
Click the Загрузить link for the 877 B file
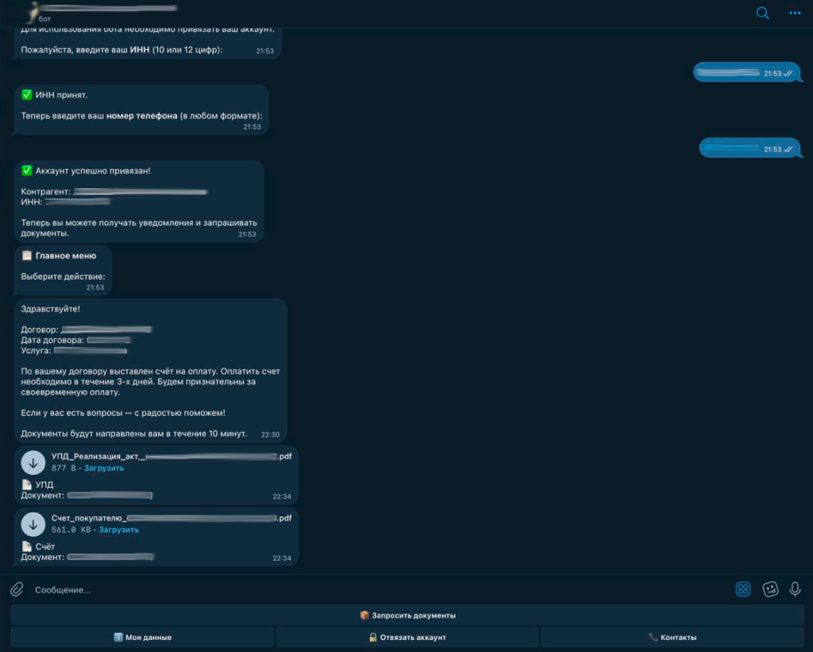(x=104, y=468)
